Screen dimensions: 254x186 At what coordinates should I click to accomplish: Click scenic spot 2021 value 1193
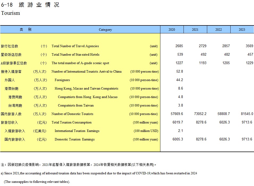click(203, 63)
